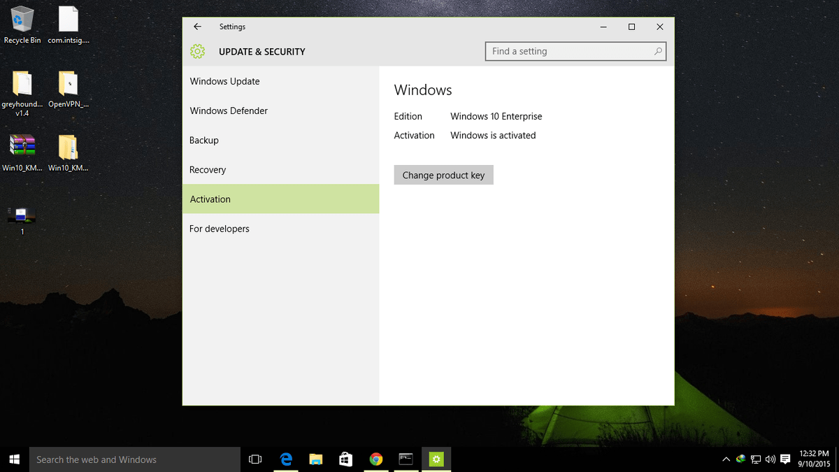The height and width of the screenshot is (472, 839).
Task: Open File Explorer from the taskbar
Action: click(315, 459)
